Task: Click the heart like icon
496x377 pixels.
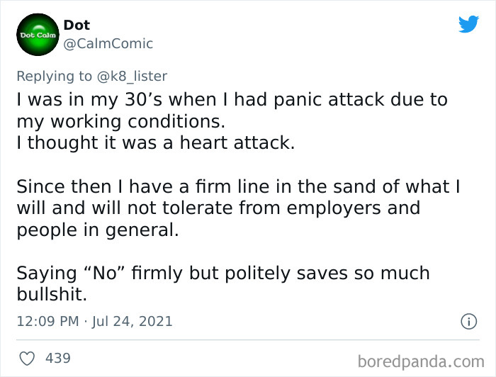Action: point(27,359)
